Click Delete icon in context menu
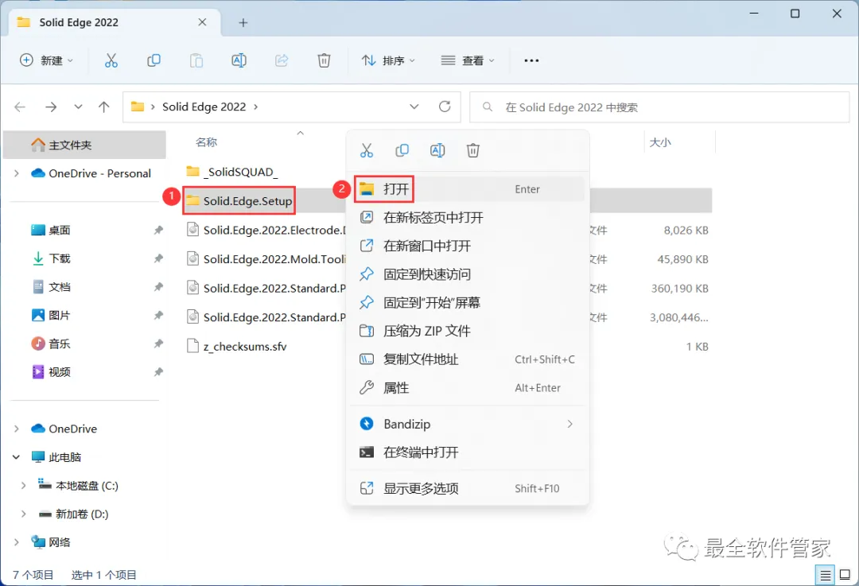 (473, 150)
